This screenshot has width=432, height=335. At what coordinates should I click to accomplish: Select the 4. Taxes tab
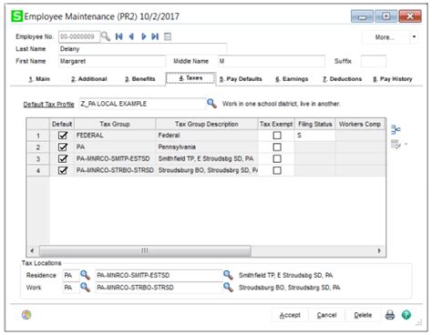click(190, 78)
